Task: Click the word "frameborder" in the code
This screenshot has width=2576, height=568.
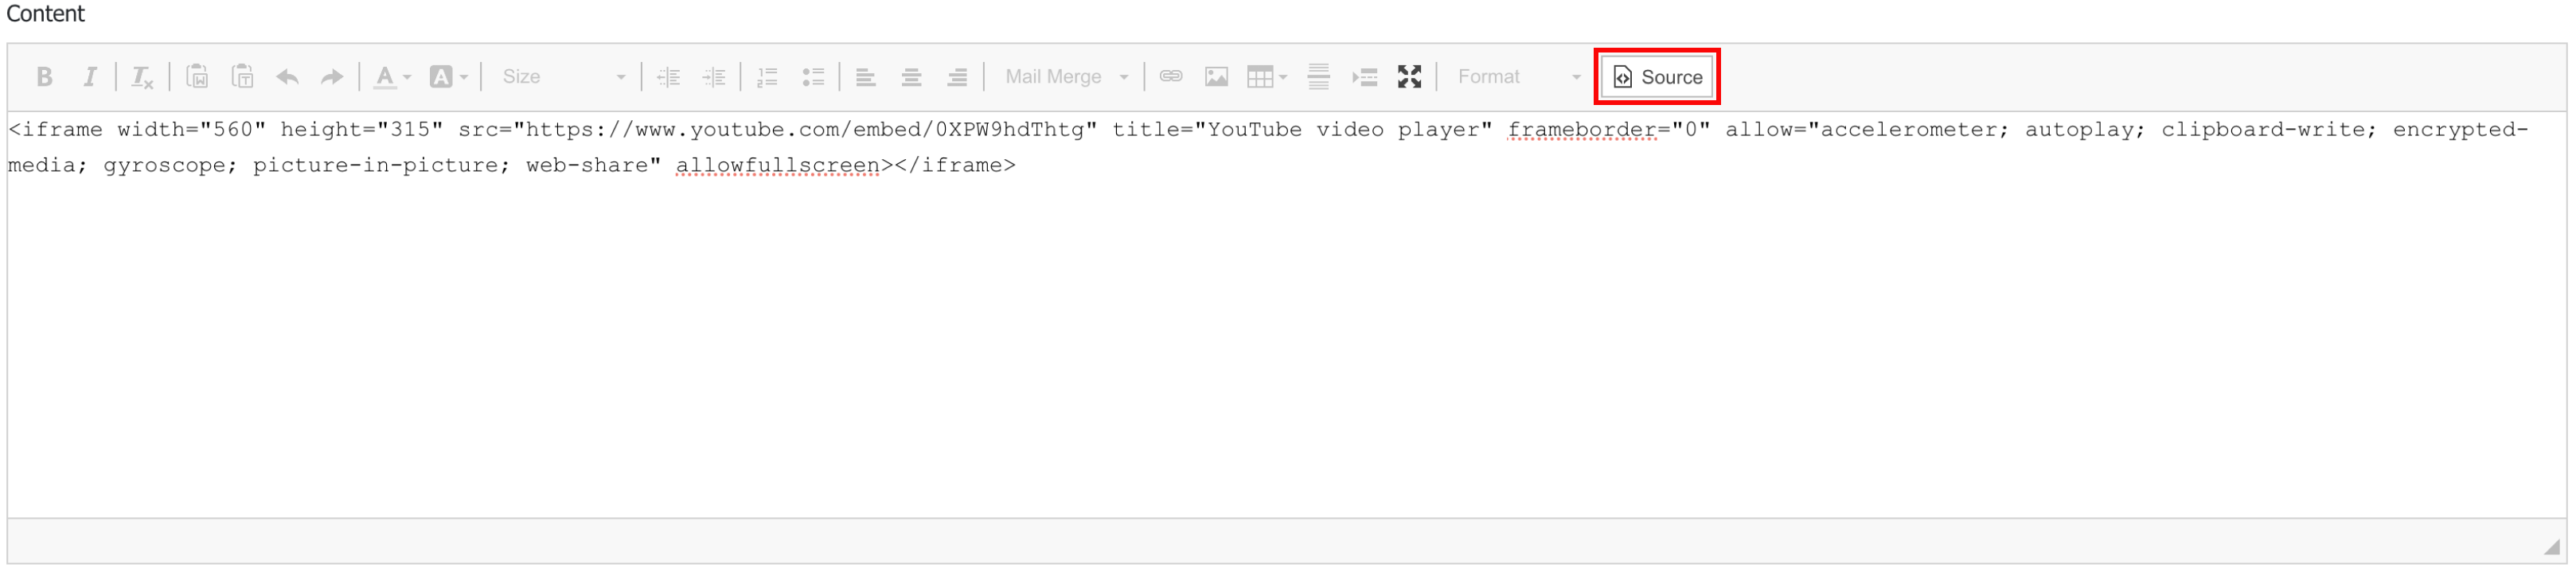Action: [1582, 130]
